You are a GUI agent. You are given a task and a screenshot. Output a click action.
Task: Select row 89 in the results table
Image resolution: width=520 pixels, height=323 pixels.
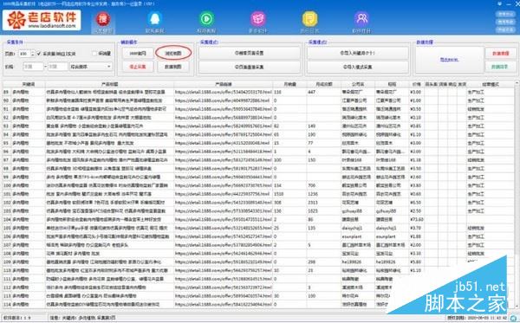click(258, 92)
